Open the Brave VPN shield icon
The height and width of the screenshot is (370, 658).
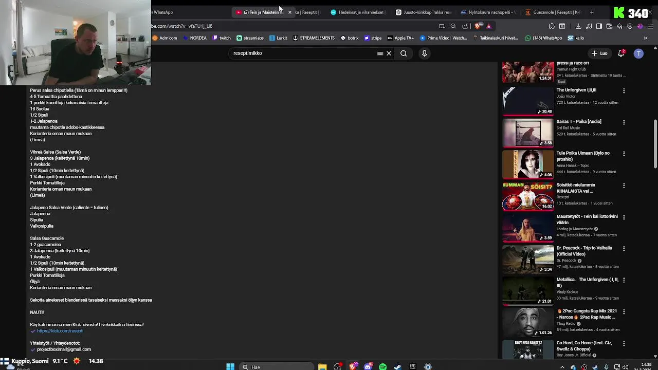[x=630, y=26]
